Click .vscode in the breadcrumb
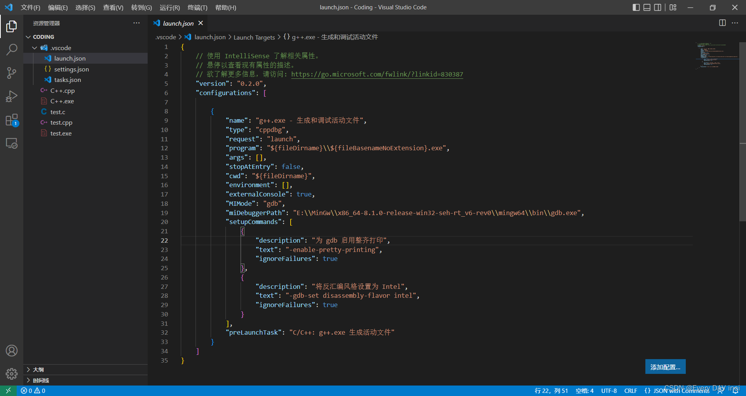Image resolution: width=746 pixels, height=396 pixels. point(166,37)
